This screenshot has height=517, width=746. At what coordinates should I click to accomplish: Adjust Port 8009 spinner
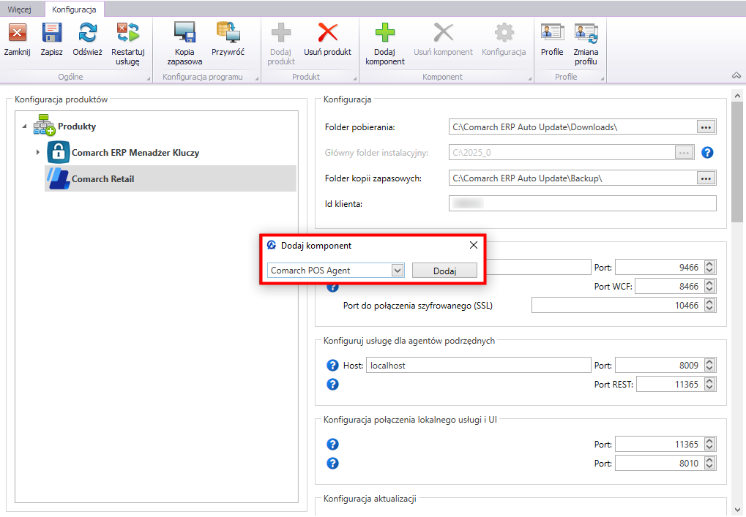(709, 365)
